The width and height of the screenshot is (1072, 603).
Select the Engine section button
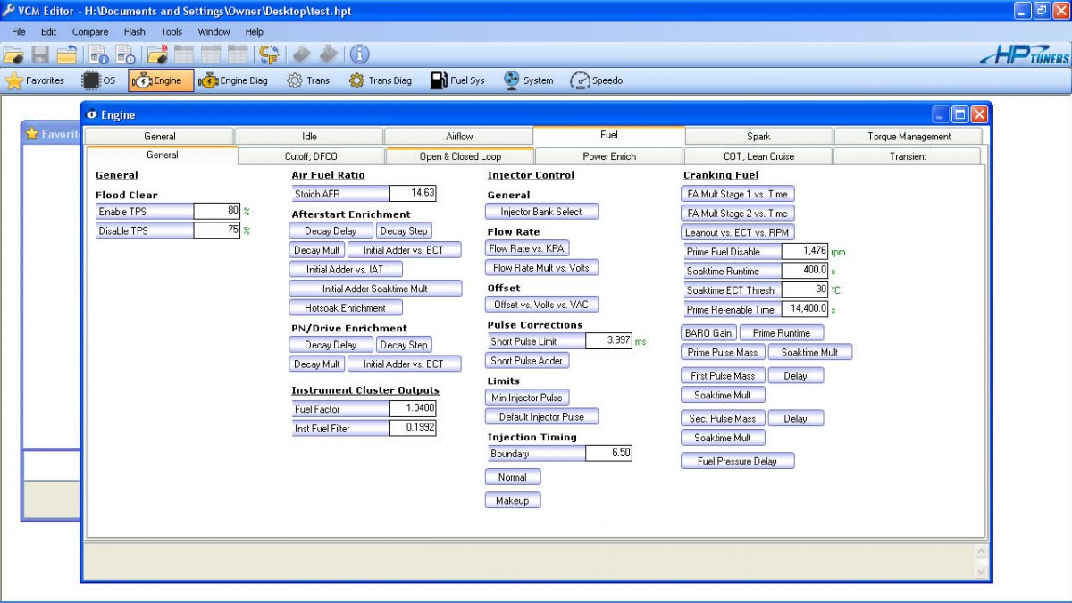[x=161, y=80]
